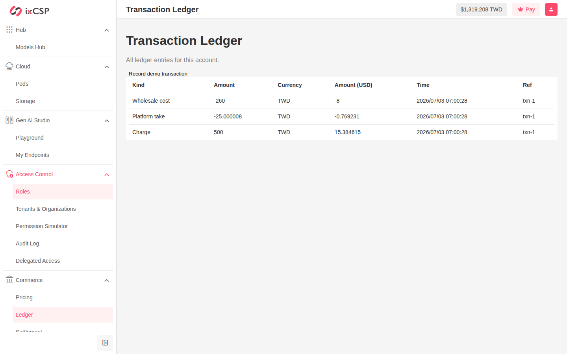This screenshot has height=354, width=567.
Task: Open Permission Simulator
Action: coord(63,226)
